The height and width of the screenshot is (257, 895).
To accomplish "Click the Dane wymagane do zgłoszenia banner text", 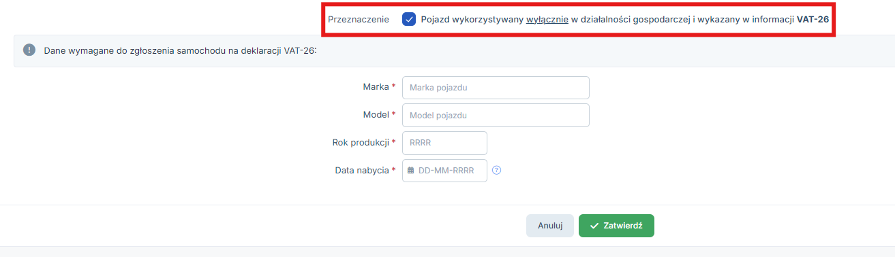I will [x=180, y=50].
